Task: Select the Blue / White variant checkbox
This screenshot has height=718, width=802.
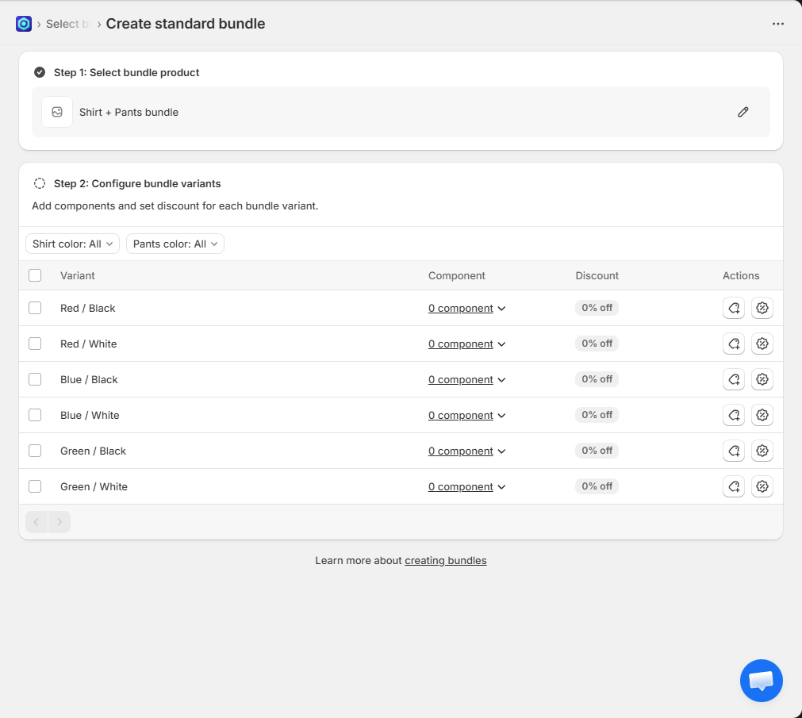Action: [35, 415]
